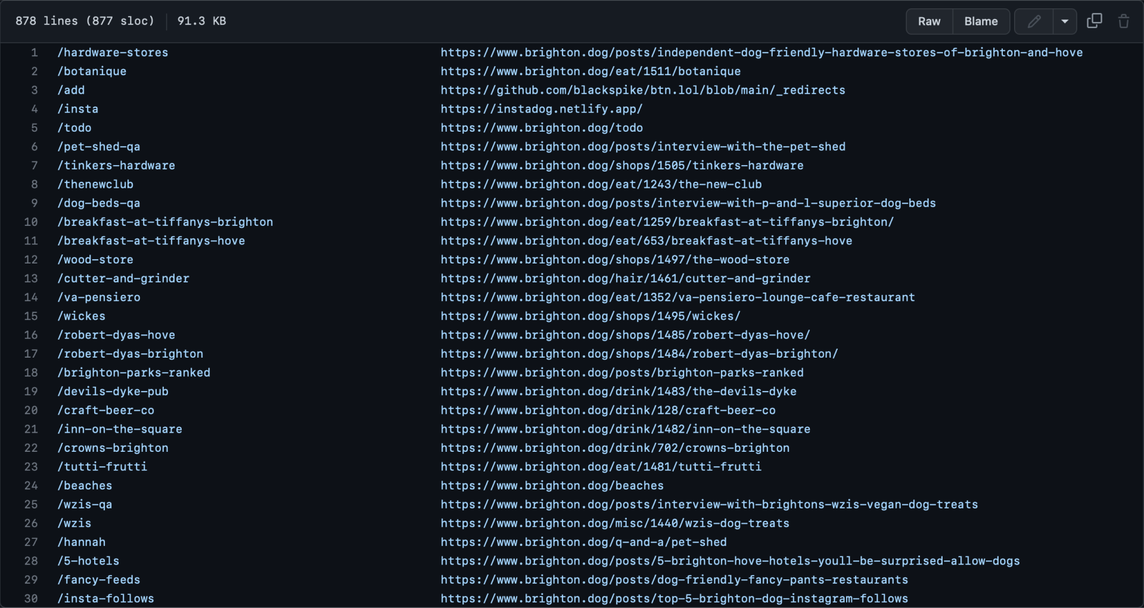Click the /wzis path on line 26
The width and height of the screenshot is (1144, 608).
tap(74, 523)
